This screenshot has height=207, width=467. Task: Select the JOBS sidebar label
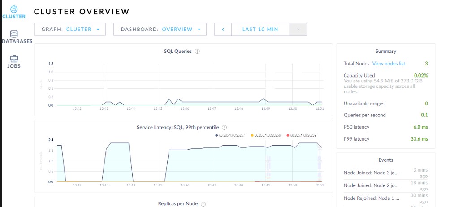coord(14,66)
